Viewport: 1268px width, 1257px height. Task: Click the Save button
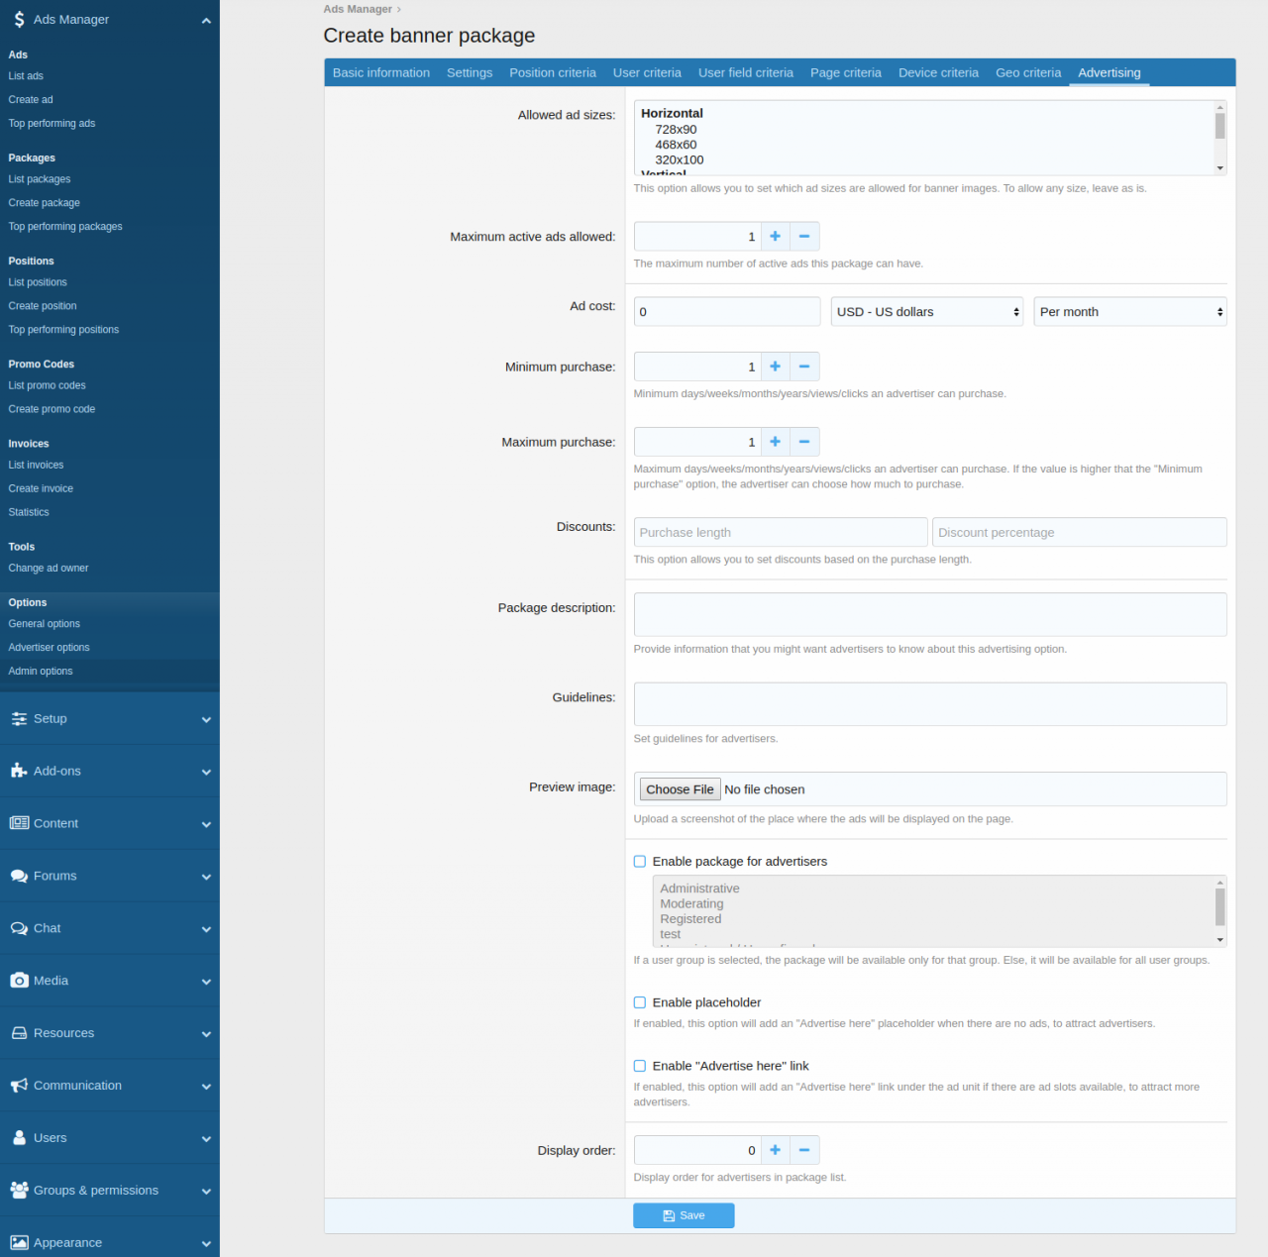click(x=684, y=1215)
